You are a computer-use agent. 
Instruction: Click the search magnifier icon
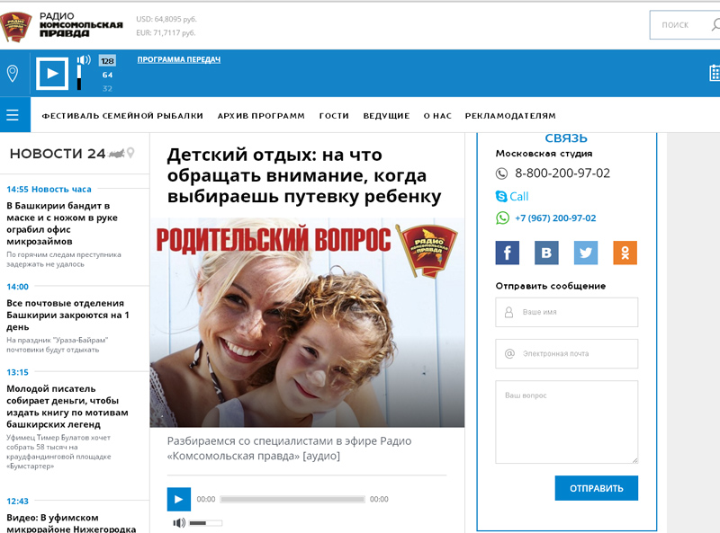(x=715, y=25)
